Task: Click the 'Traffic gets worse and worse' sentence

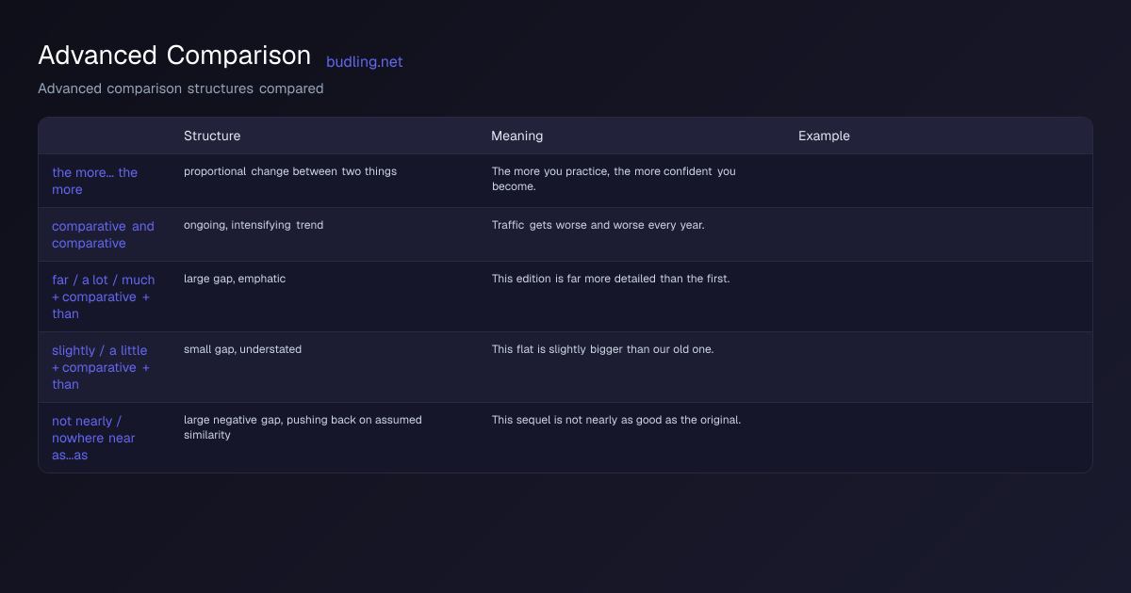Action: point(598,225)
